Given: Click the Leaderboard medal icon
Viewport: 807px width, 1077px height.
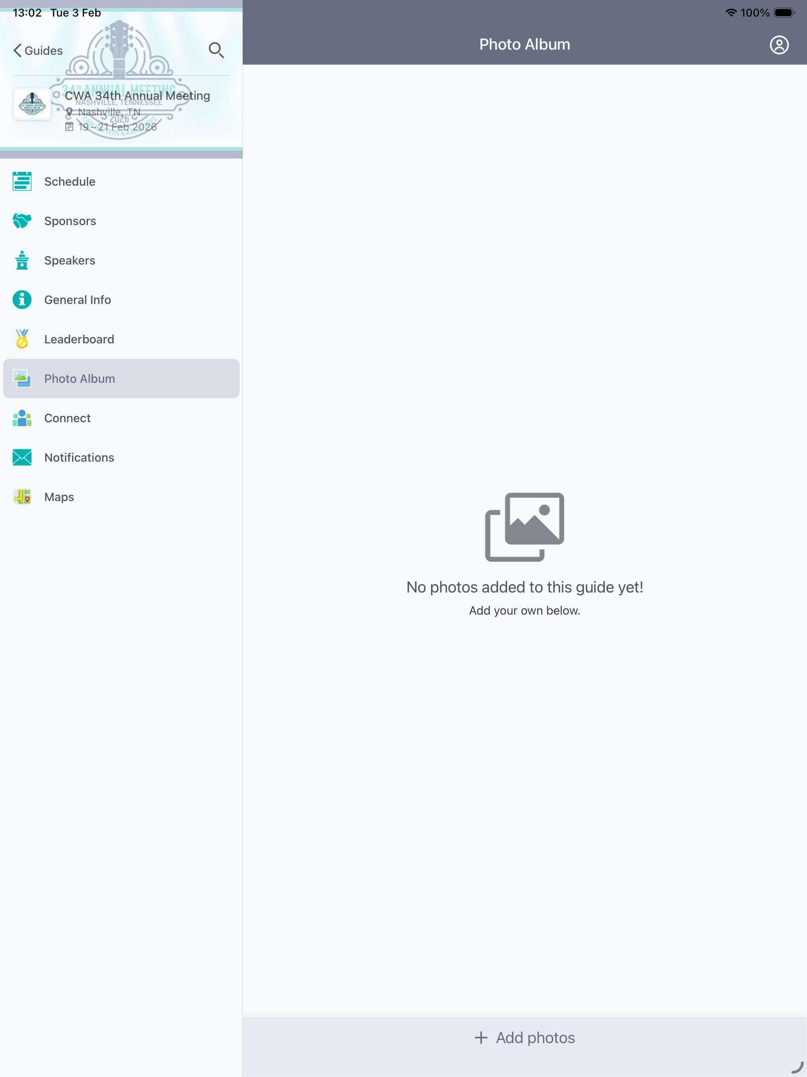Looking at the screenshot, I should pos(22,339).
